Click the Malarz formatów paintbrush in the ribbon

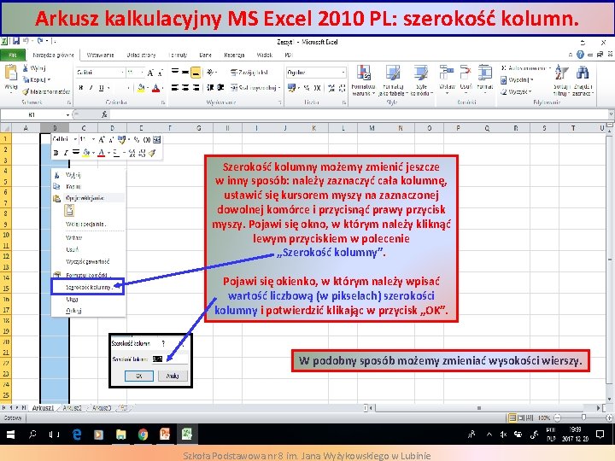26,91
